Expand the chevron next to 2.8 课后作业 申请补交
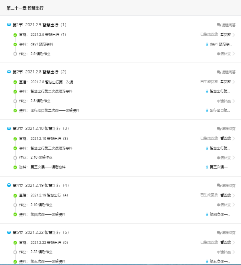 (234, 101)
